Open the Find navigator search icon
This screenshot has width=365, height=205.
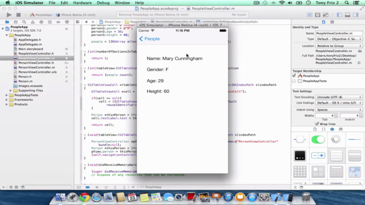click(x=24, y=22)
